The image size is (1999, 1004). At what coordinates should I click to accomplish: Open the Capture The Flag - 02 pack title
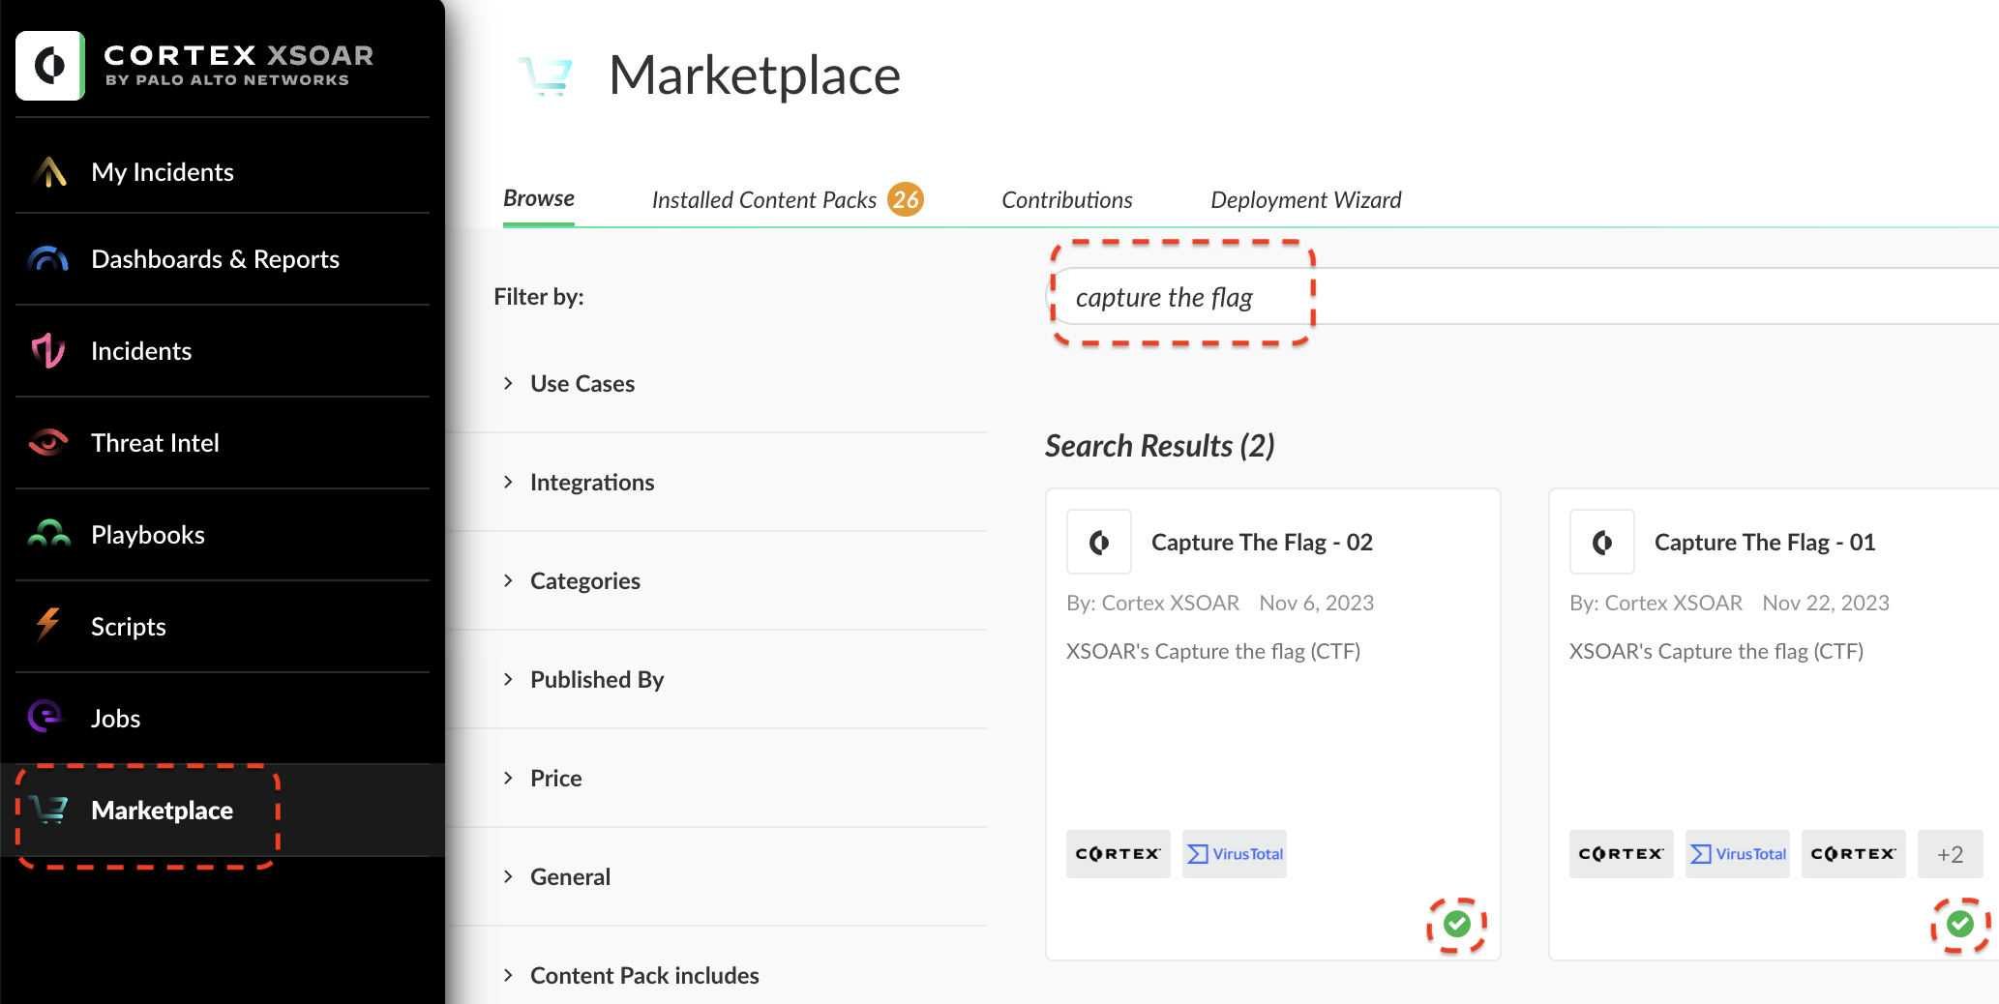click(1262, 543)
